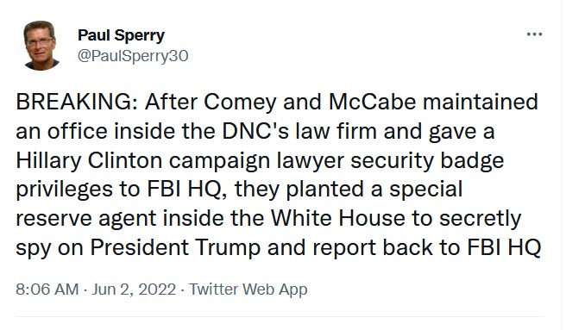Open the Twitter Web App source link
The height and width of the screenshot is (330, 566).
pyautogui.click(x=248, y=290)
